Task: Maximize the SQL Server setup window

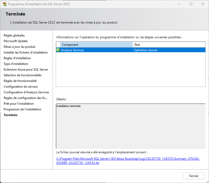Action: pos(191,4)
